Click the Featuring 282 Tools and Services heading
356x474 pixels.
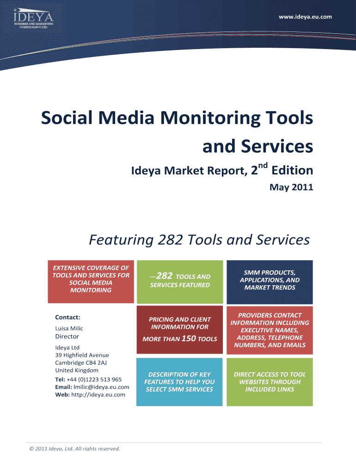tap(199, 240)
